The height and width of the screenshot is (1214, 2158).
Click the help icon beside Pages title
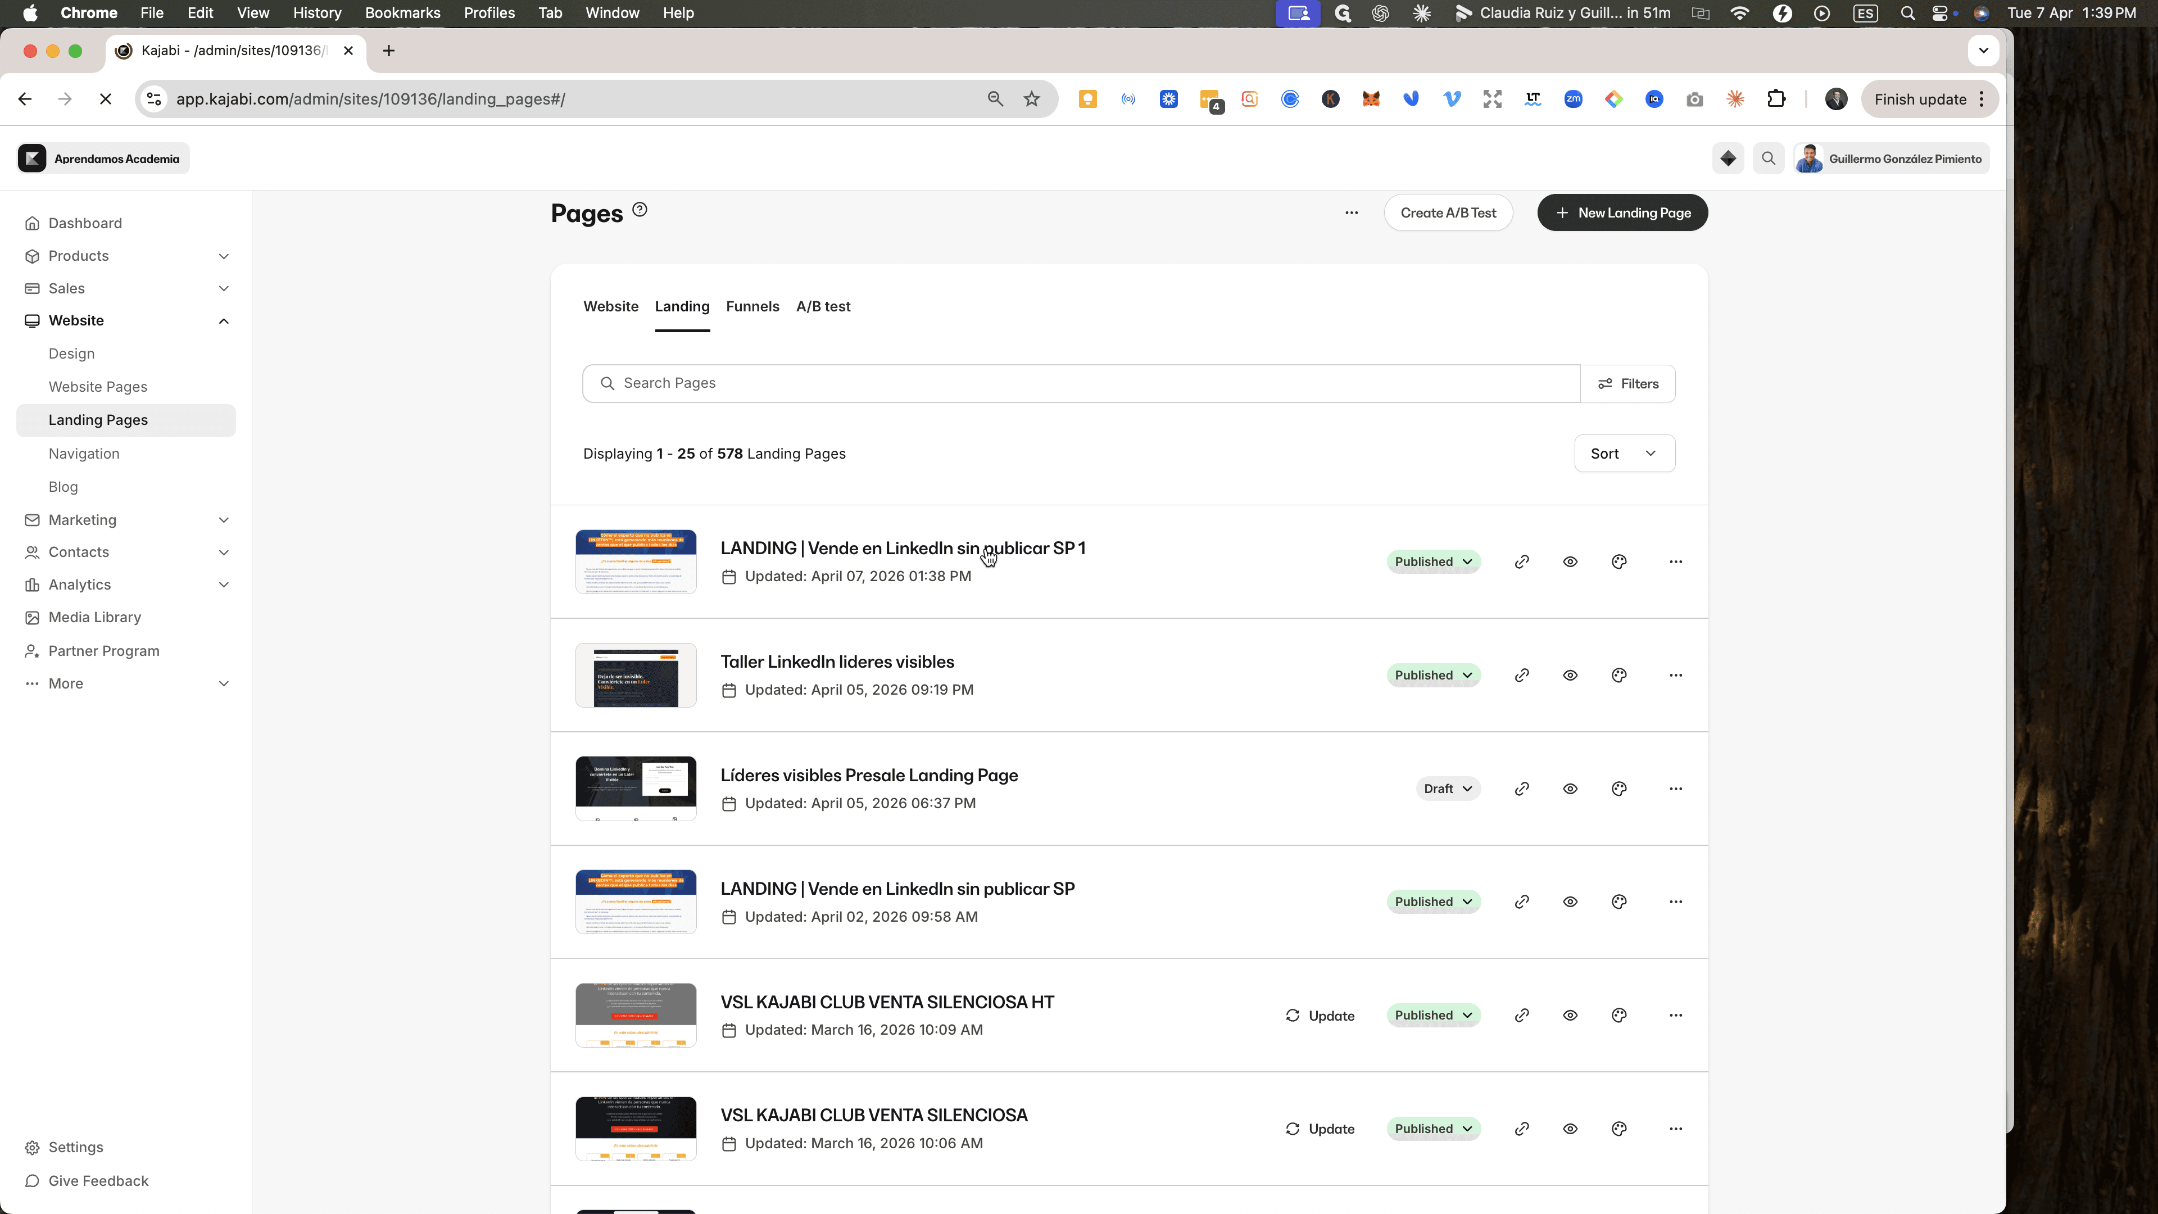click(x=639, y=210)
